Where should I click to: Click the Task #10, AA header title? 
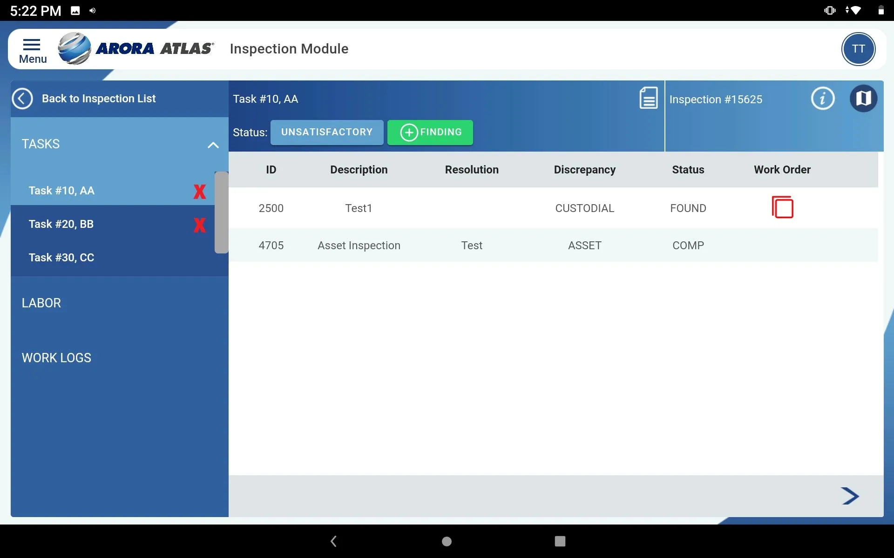point(265,99)
